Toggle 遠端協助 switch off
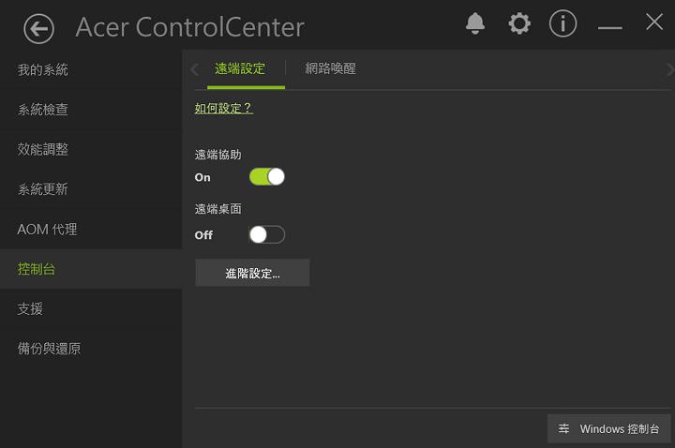The height and width of the screenshot is (448, 675). tap(266, 177)
